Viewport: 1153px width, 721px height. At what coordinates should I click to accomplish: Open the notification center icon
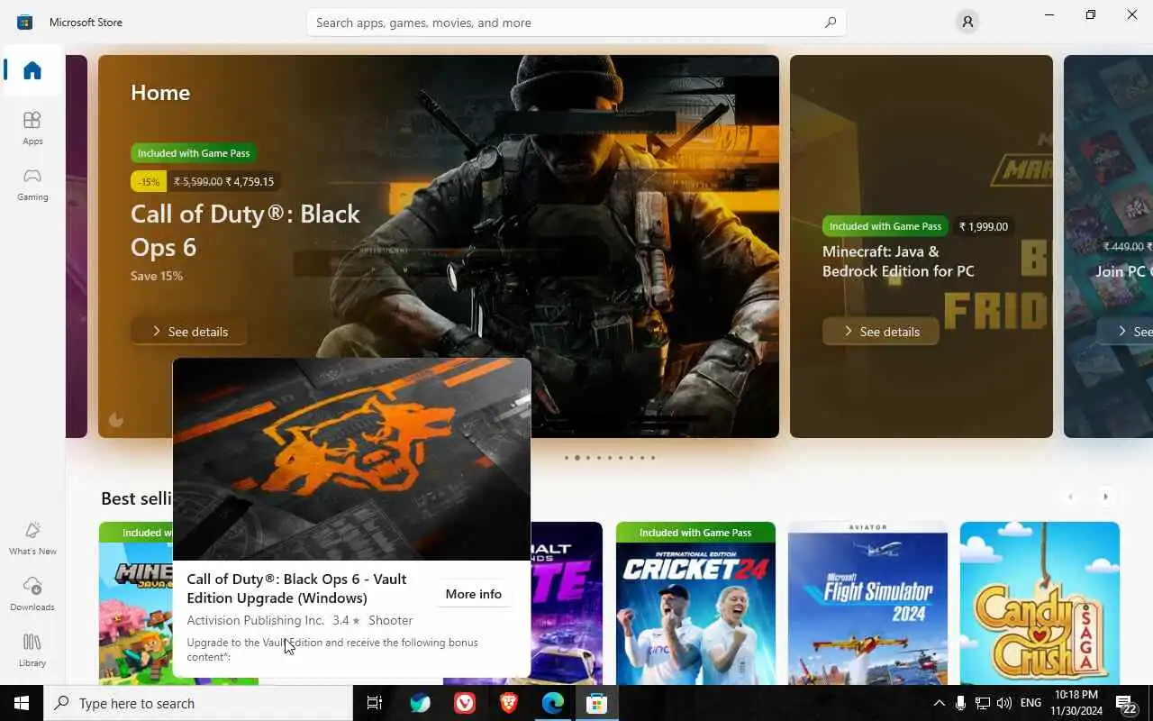coord(1126,703)
